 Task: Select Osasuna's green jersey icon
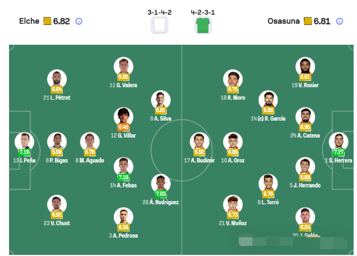pos(203,25)
